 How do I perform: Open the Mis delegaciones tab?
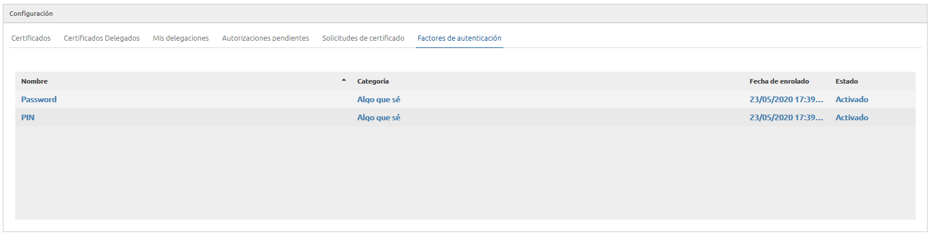pos(181,38)
